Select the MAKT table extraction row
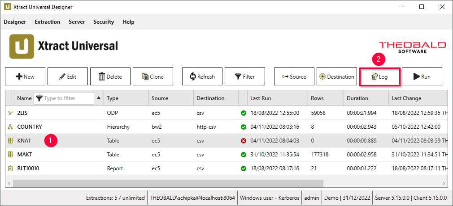The width and height of the screenshot is (453, 206). click(25, 155)
